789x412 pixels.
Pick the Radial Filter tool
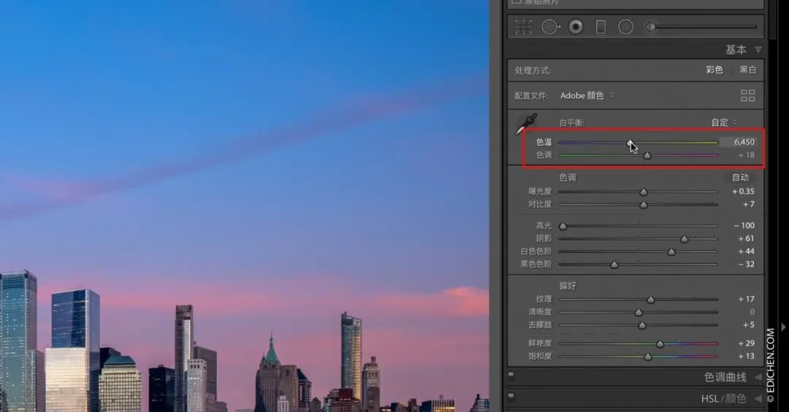point(625,27)
